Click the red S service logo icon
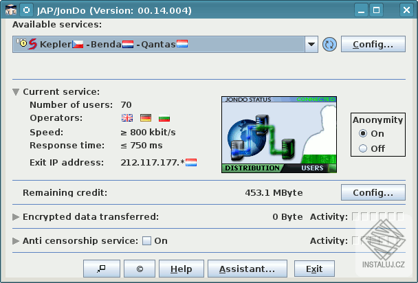The width and height of the screenshot is (418, 283). pyautogui.click(x=33, y=44)
